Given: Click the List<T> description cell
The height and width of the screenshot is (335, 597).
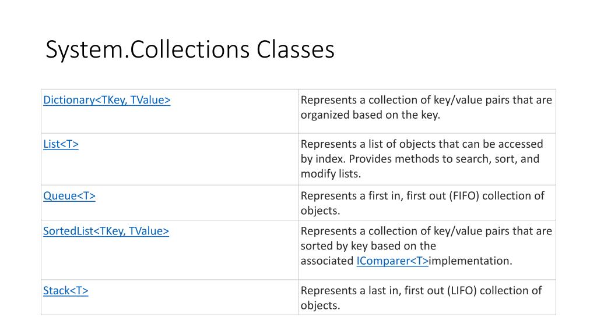Looking at the screenshot, I should (x=427, y=159).
